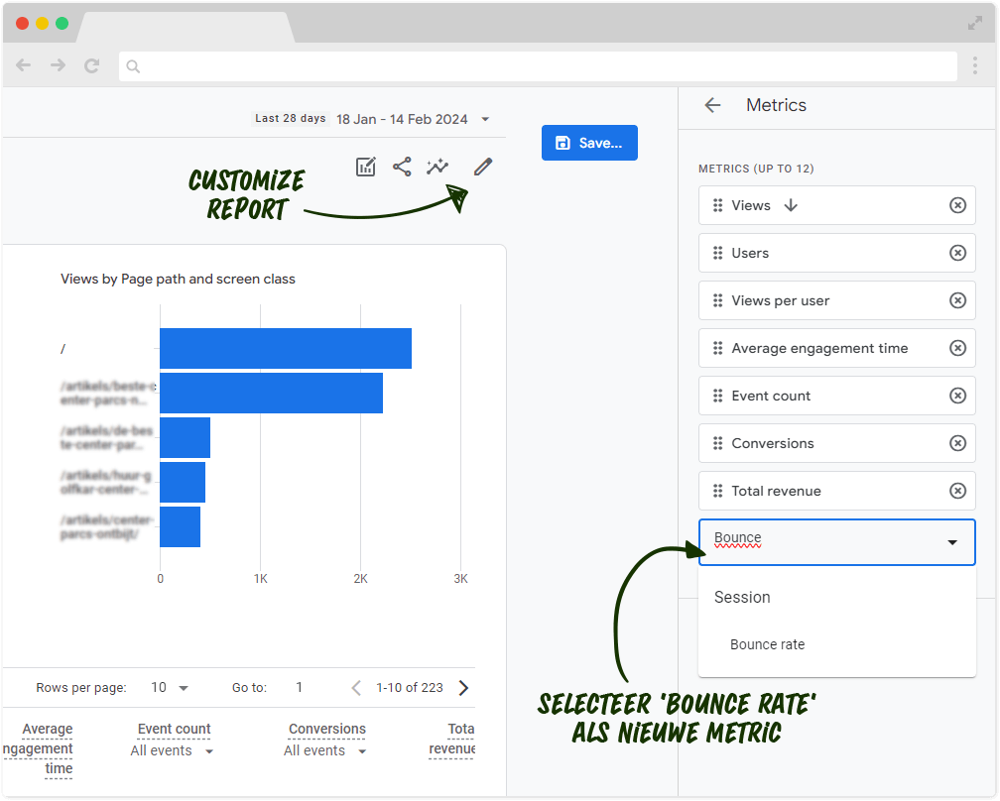Open the Insights sparkline icon
1000x801 pixels.
click(437, 167)
